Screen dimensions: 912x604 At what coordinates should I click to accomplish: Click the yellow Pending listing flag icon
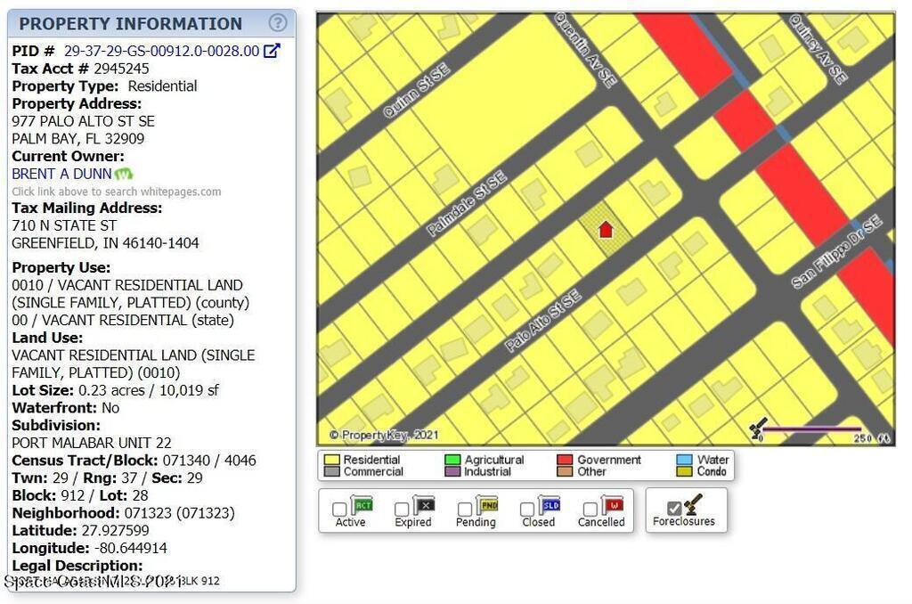tap(488, 506)
